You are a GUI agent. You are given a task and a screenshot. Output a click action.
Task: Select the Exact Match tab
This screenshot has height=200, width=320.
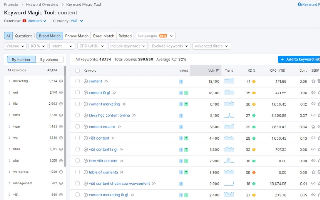104,36
